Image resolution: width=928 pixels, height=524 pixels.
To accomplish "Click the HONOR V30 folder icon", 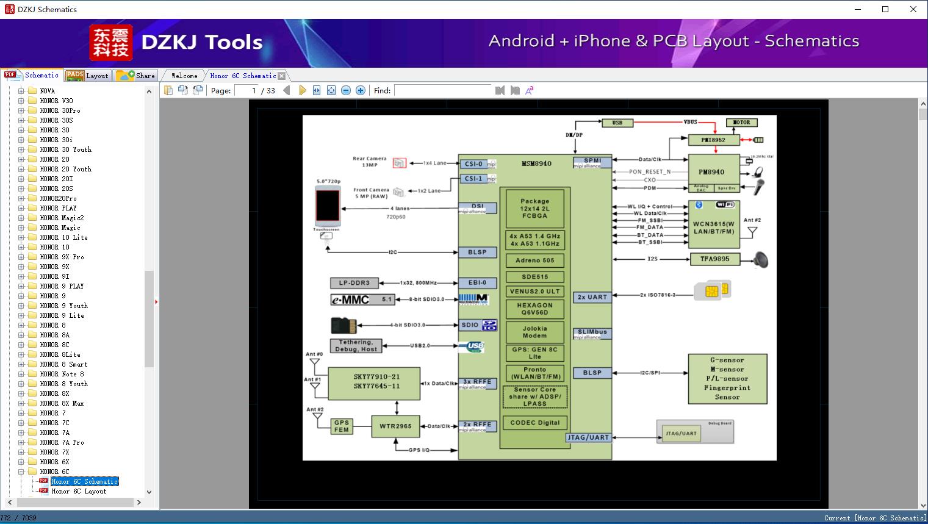I will click(x=32, y=101).
